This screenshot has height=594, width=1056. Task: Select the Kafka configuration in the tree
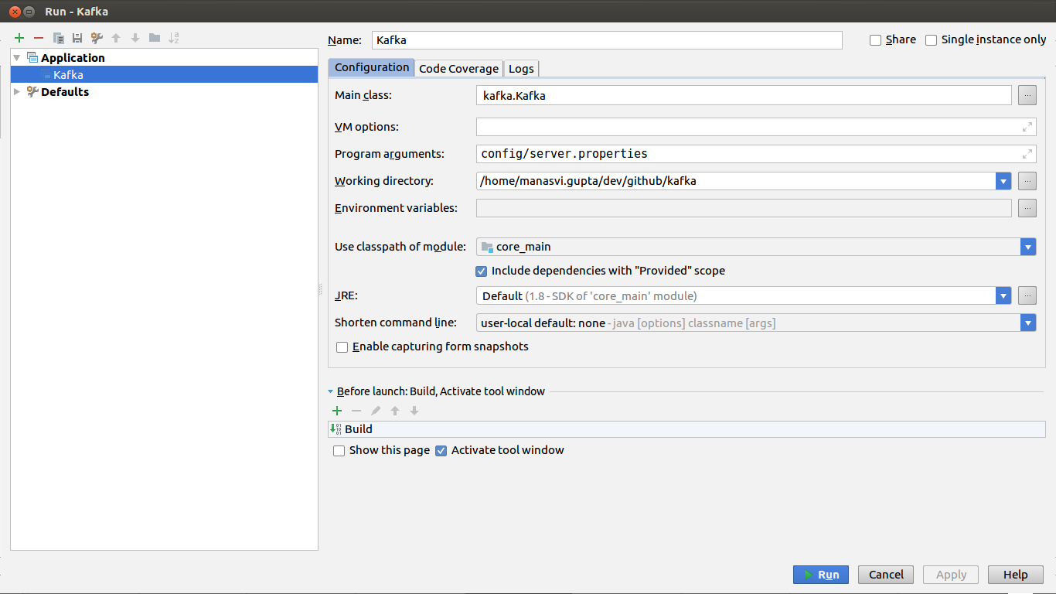(164, 75)
